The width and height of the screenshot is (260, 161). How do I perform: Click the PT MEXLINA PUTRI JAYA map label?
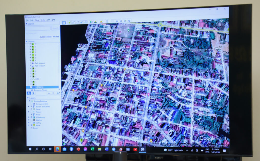[201, 50]
